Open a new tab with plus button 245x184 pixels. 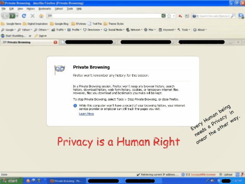(x=238, y=42)
